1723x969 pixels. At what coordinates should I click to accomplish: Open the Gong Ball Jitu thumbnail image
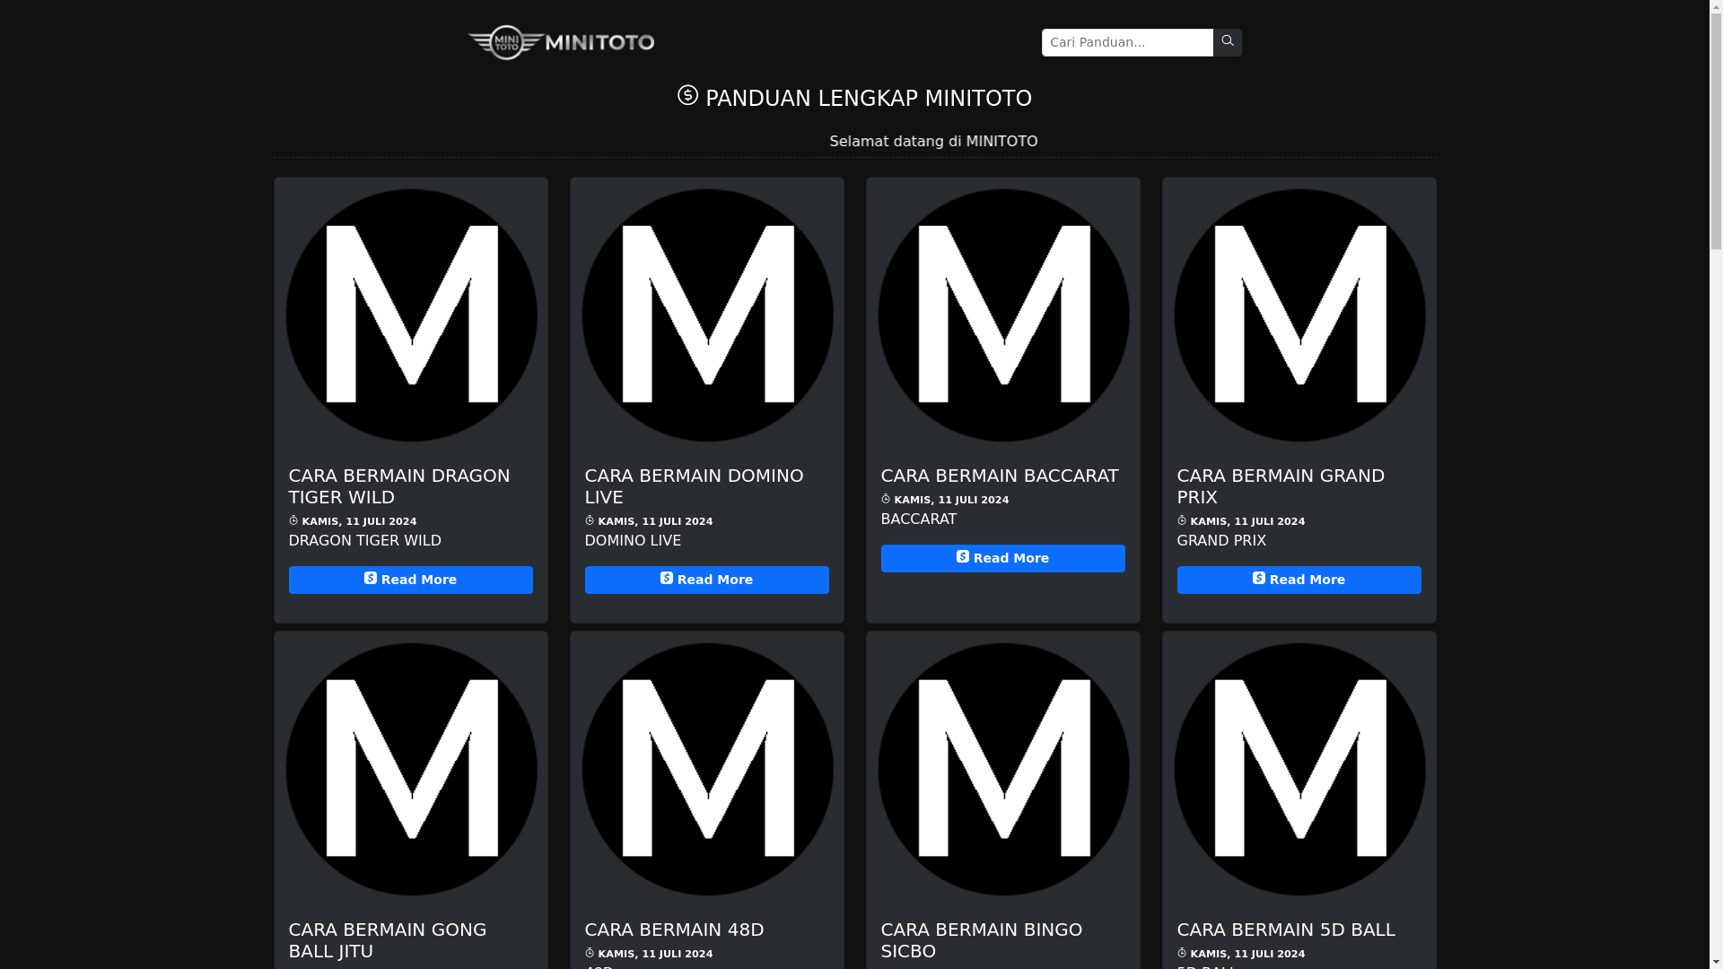point(411,769)
